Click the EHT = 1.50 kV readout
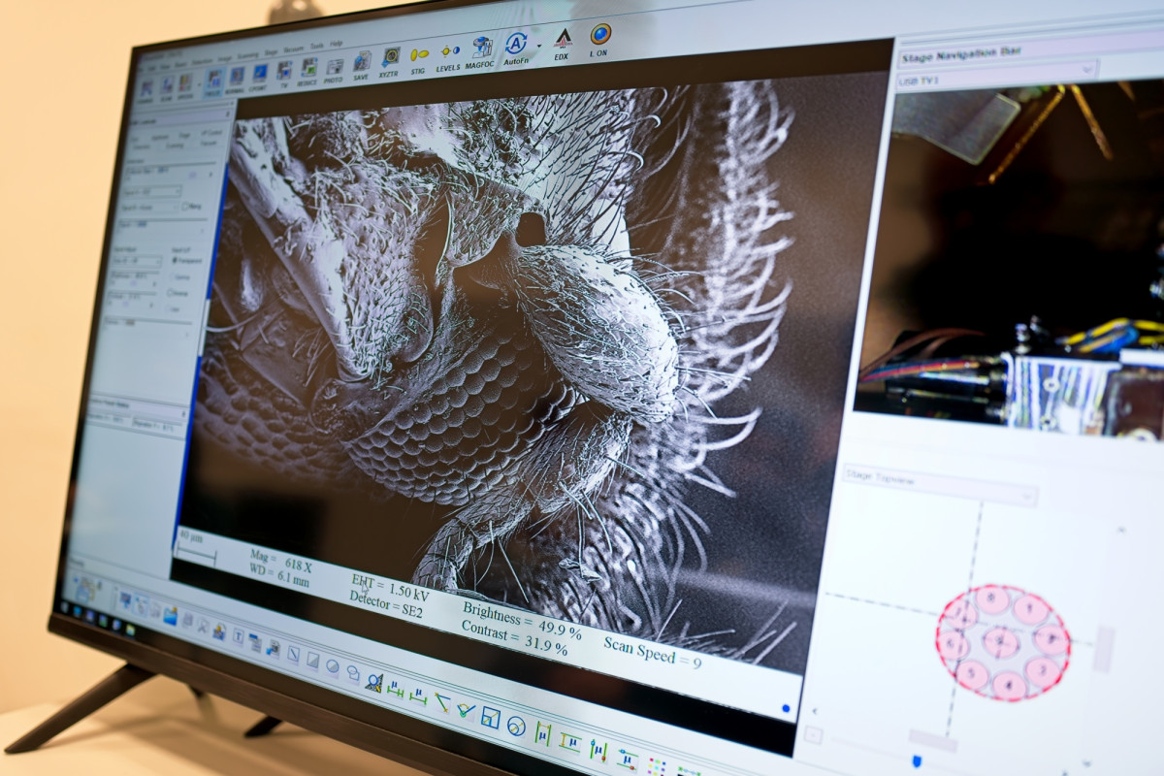Screen dimensions: 1164x776 pos(388,586)
